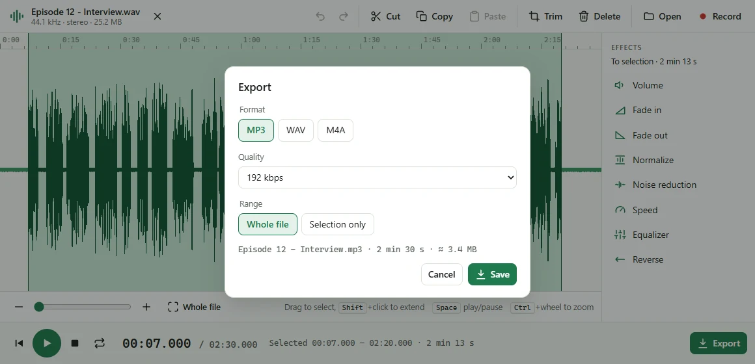Click the 0:15 mark on the timeline ruler

(71, 40)
